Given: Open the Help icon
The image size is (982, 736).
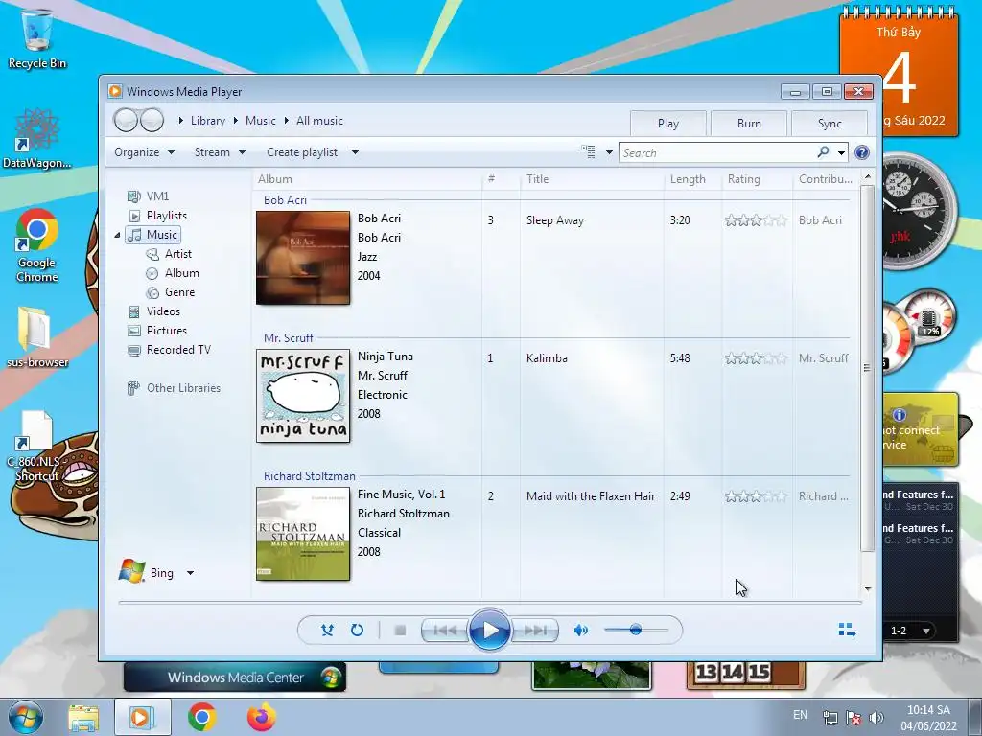Looking at the screenshot, I should [x=862, y=152].
